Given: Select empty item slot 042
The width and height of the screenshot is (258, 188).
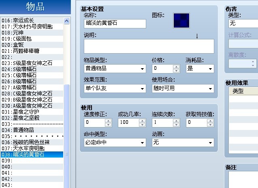Looking at the screenshot, I should [32, 179].
